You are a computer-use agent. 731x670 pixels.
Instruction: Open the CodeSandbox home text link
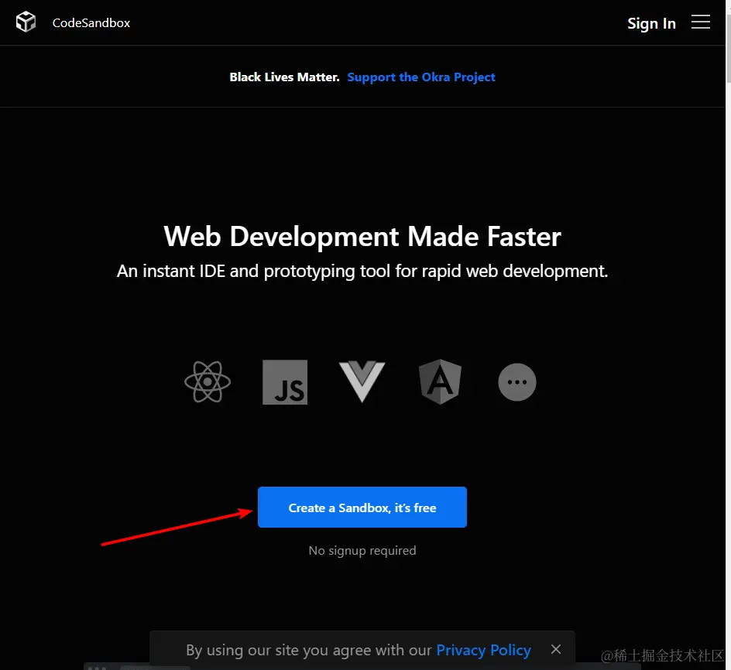coord(91,23)
